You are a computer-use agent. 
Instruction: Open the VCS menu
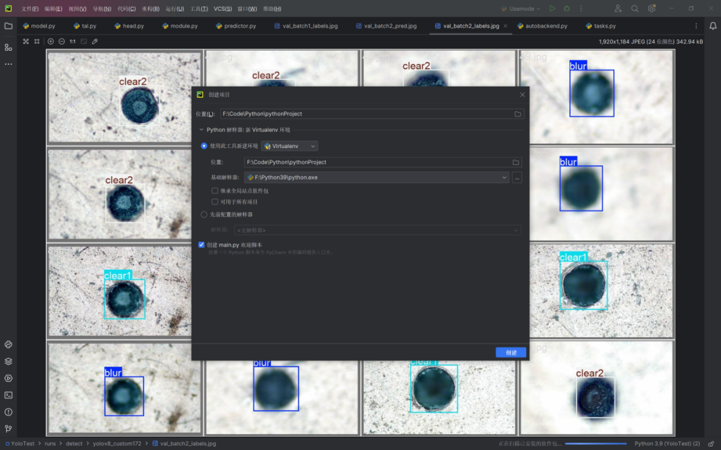point(222,9)
